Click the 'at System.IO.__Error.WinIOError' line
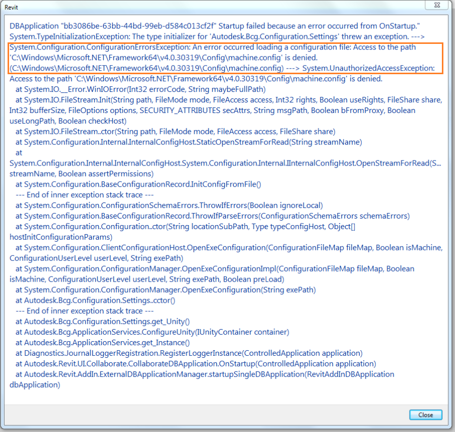This screenshot has width=455, height=432. [x=140, y=89]
